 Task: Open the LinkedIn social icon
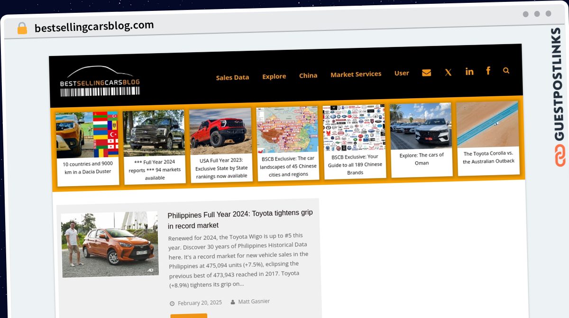[x=469, y=71]
